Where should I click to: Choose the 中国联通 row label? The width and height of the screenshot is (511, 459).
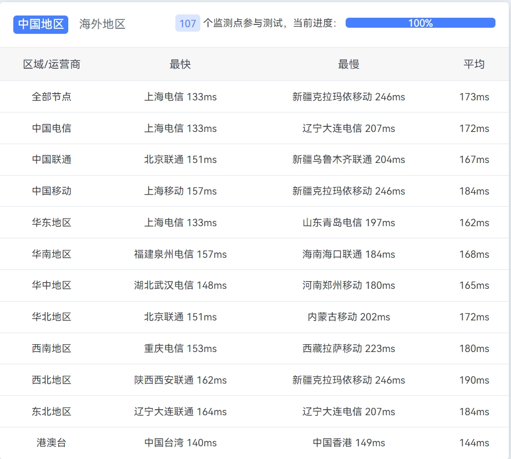tap(52, 160)
